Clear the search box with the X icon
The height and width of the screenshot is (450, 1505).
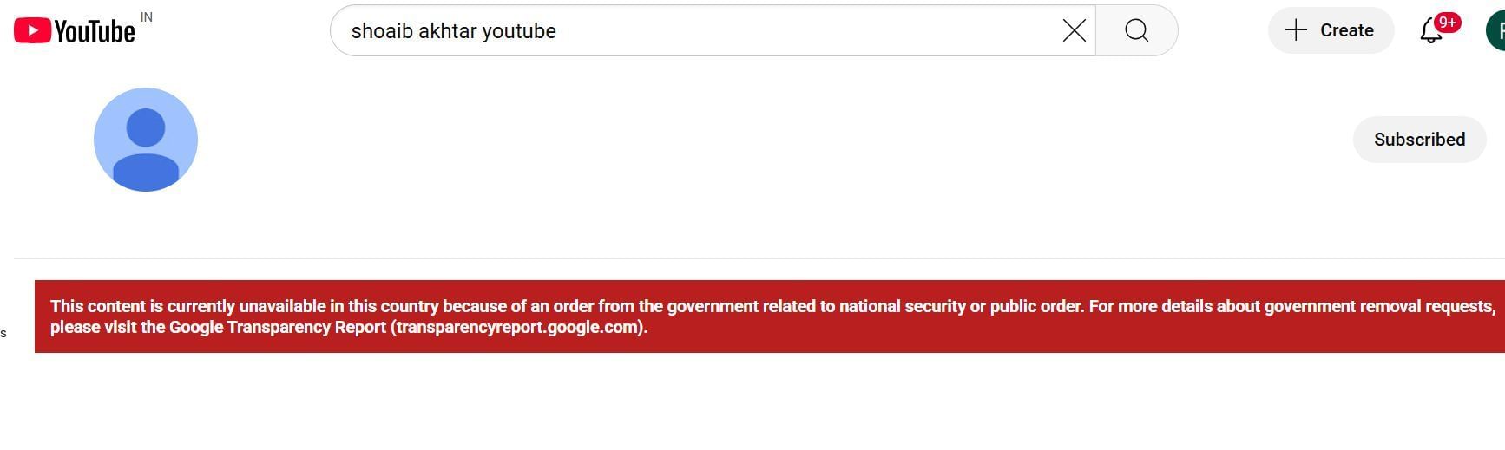pos(1074,31)
